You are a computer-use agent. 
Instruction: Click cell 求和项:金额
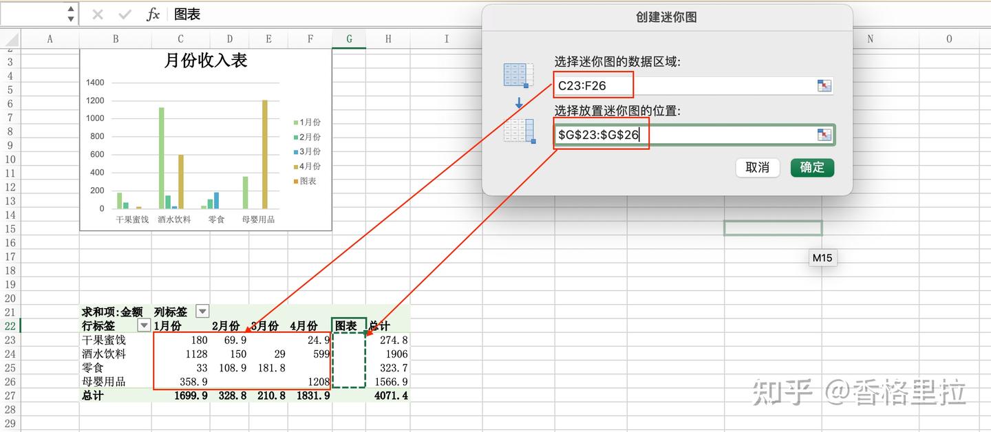[115, 312]
